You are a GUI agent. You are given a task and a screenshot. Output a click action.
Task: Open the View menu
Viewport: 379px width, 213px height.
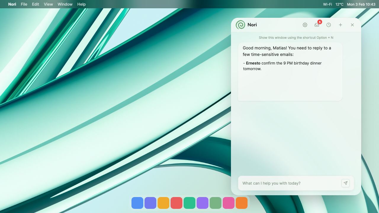click(48, 4)
